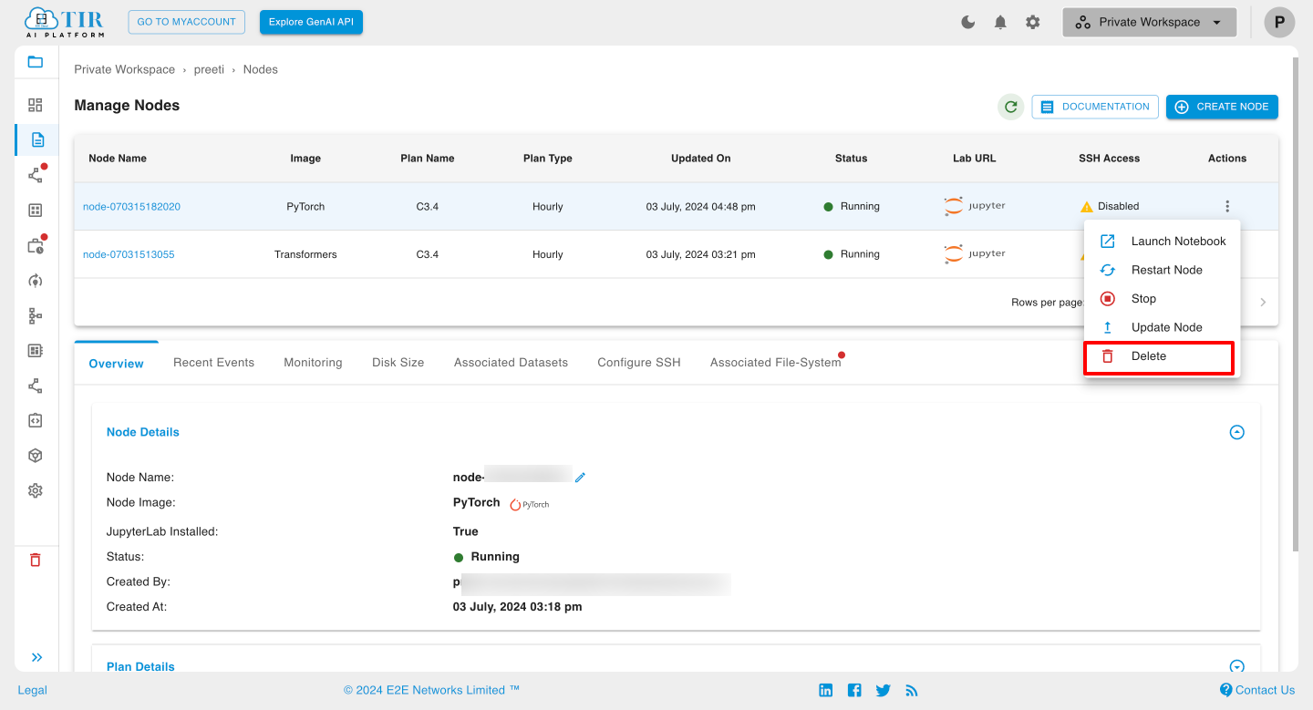Viewport: 1313px width, 710px height.
Task: Click the Create Node button
Action: click(1222, 107)
